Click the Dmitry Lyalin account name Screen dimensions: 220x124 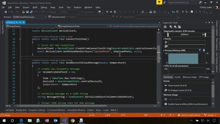click(206, 7)
